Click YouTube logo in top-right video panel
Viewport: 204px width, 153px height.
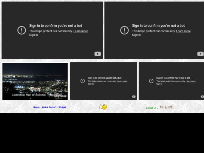pyautogui.click(x=200, y=54)
